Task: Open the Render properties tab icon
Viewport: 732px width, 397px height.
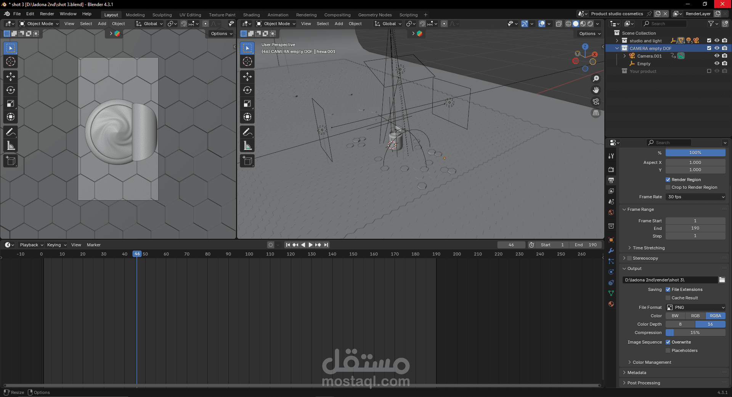Action: [611, 169]
